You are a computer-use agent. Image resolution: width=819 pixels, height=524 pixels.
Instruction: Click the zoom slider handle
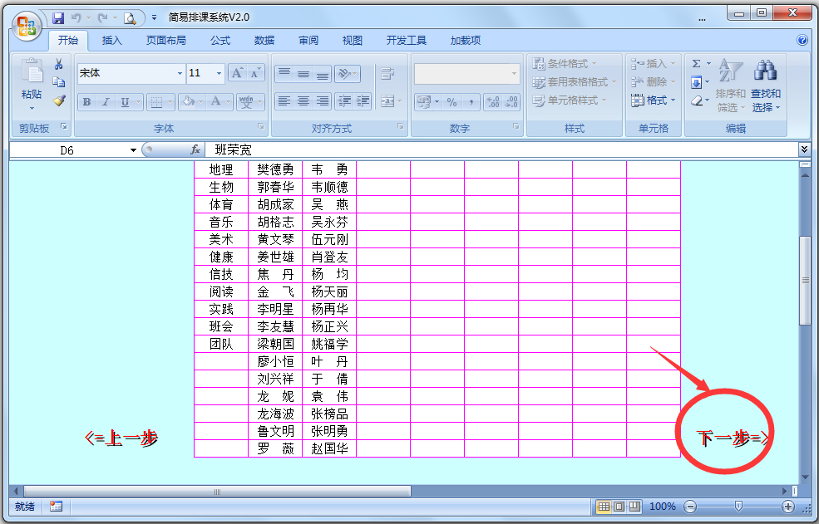pos(738,507)
